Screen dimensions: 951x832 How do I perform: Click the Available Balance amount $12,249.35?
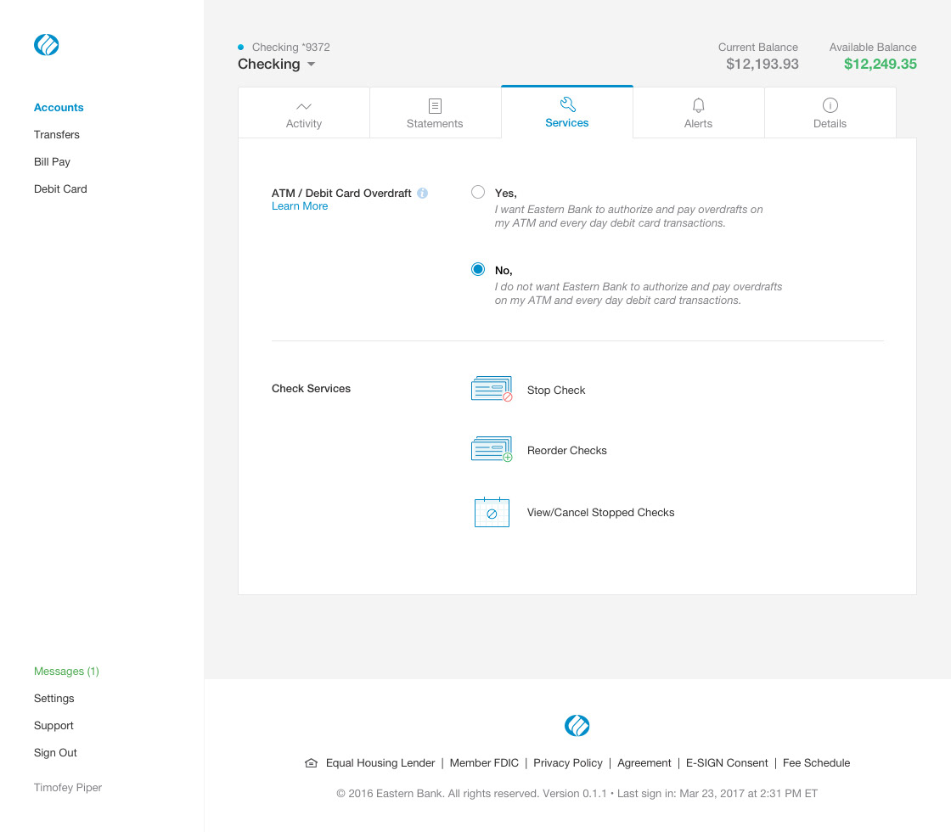coord(880,65)
